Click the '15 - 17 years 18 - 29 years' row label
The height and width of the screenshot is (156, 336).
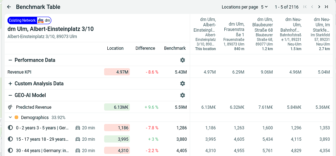[42, 139]
